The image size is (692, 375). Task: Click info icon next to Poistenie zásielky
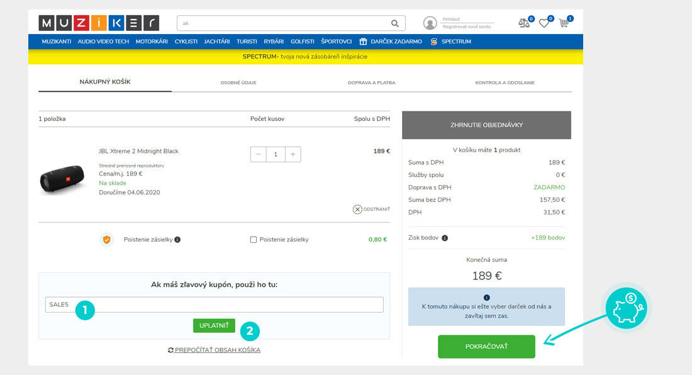[177, 240]
